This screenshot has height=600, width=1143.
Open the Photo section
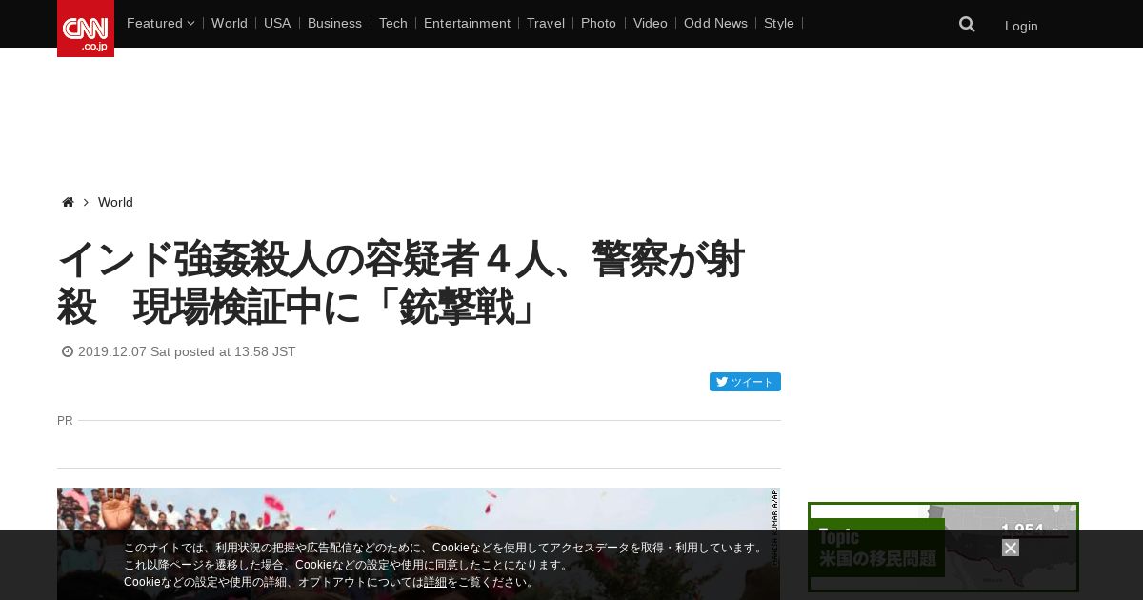(x=598, y=23)
